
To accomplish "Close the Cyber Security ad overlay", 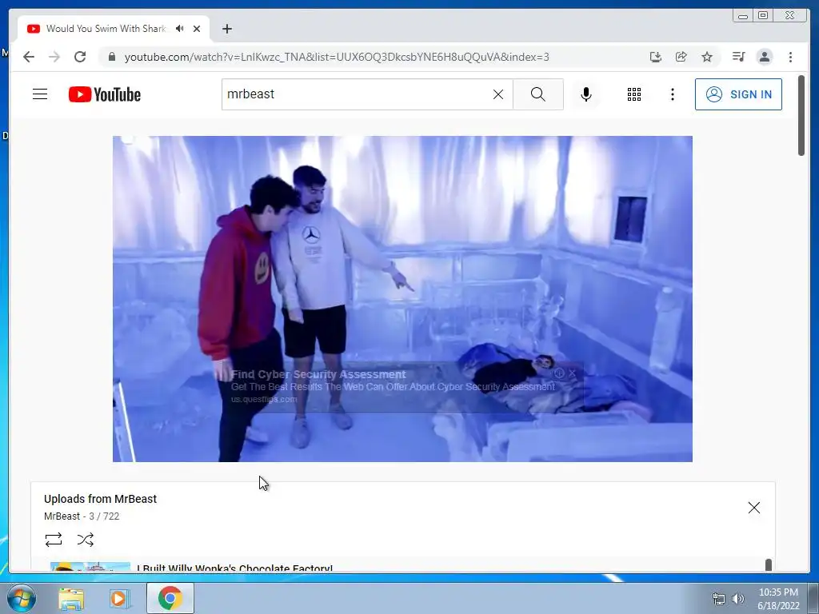I will (x=573, y=373).
